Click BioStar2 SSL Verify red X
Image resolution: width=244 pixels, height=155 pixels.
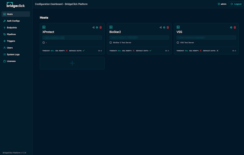(x=133, y=51)
